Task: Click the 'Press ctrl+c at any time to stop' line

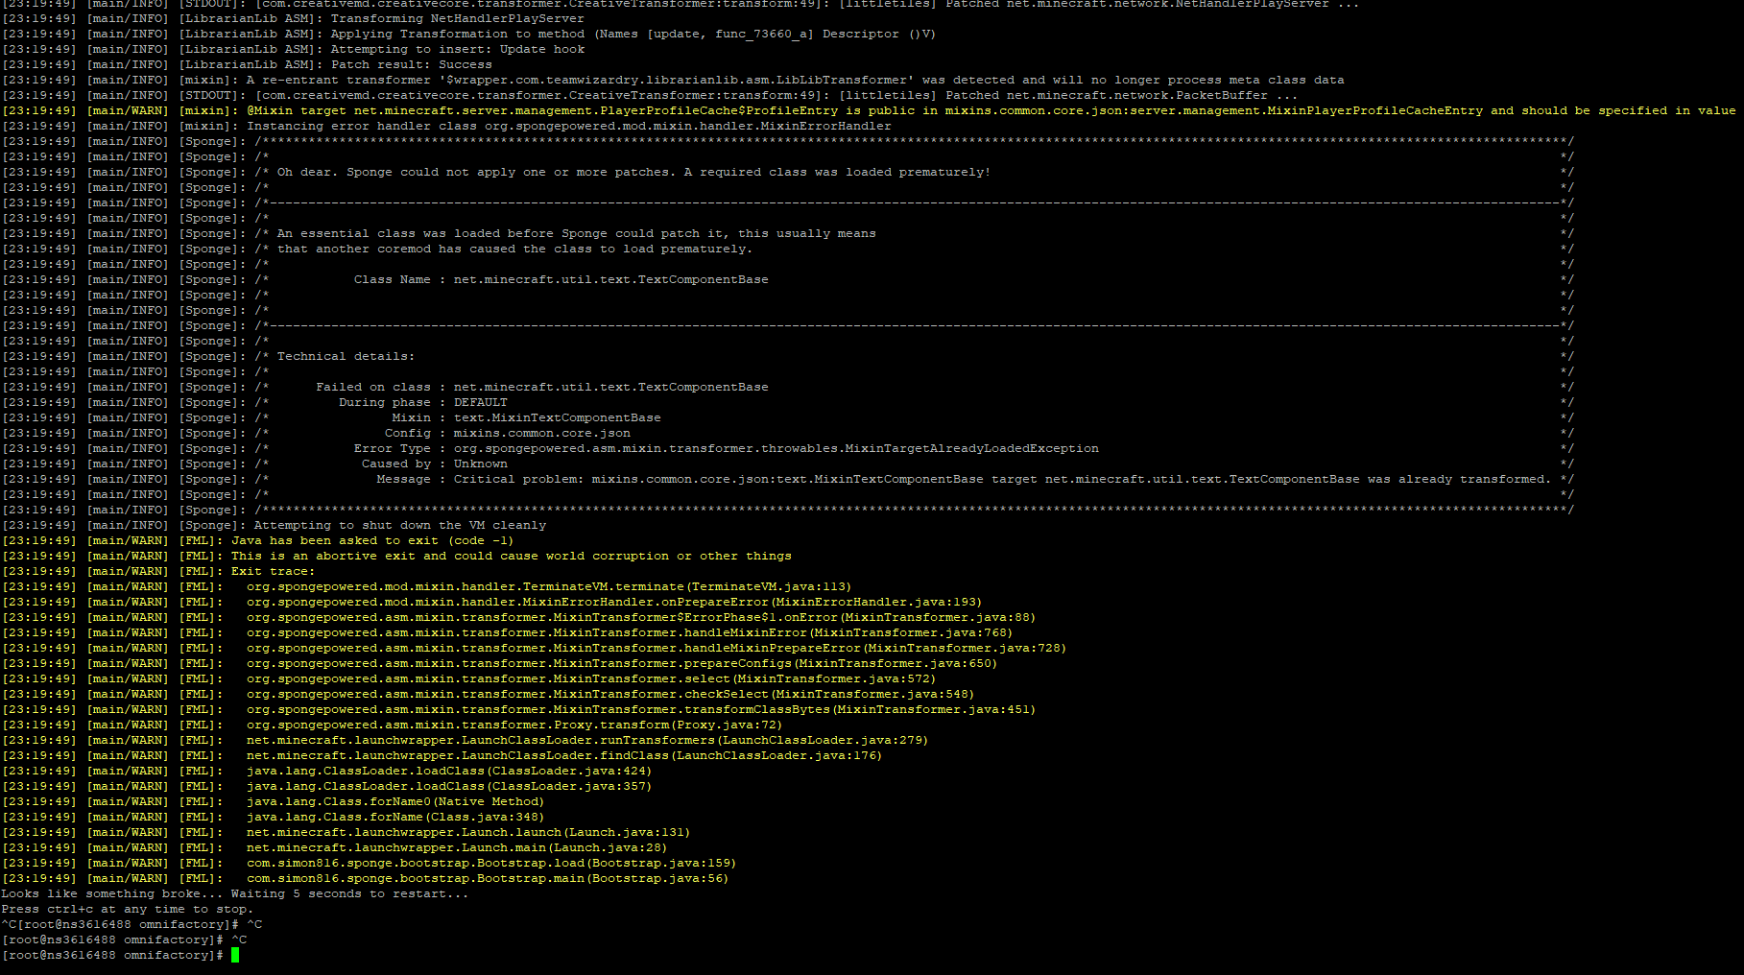Action: [128, 909]
